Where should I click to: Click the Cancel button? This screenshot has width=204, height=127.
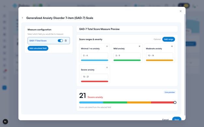click(165, 120)
